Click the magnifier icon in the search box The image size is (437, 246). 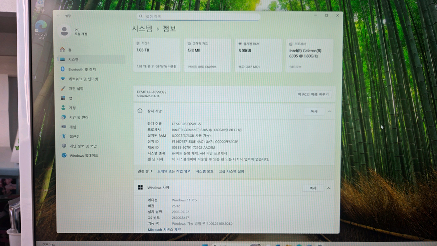click(x=141, y=16)
